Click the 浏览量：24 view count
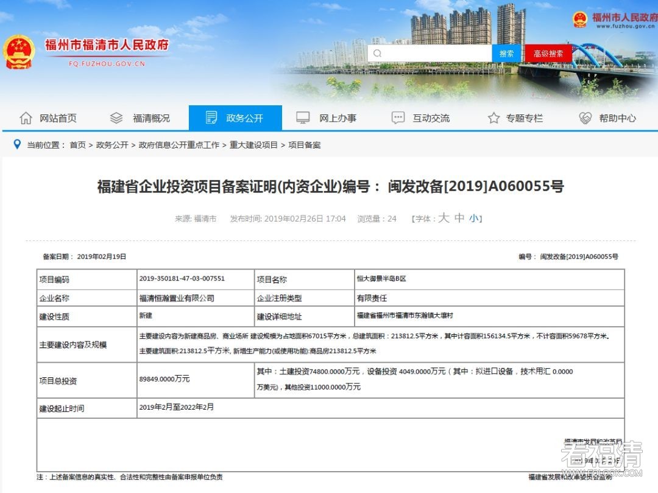 click(x=377, y=219)
